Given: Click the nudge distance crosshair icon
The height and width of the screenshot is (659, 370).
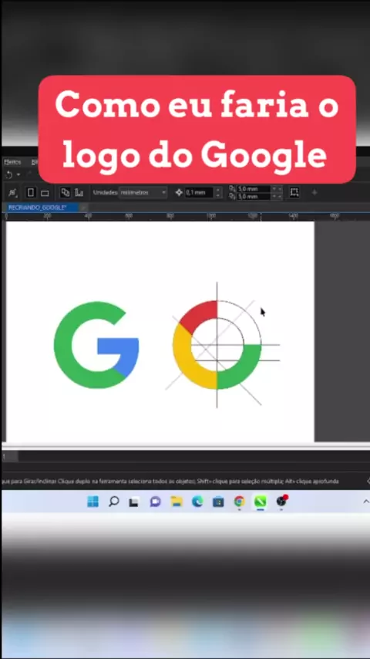Looking at the screenshot, I should coord(180,192).
